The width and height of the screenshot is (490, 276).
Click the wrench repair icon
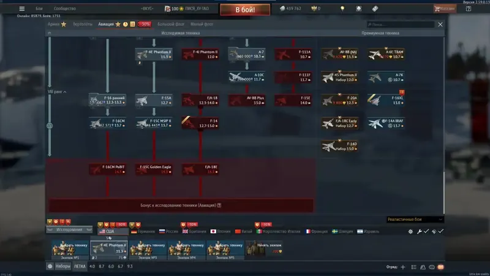pyautogui.click(x=419, y=232)
